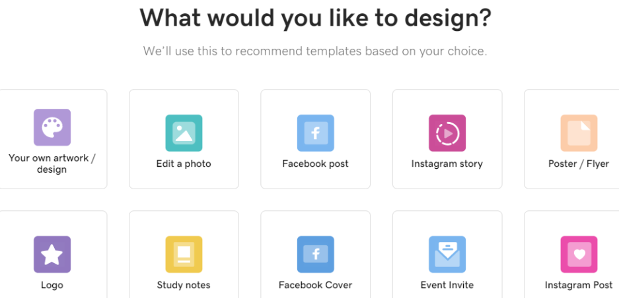This screenshot has height=298, width=619.
Task: Select the "Poster / Flyer" text label
Action: point(579,164)
